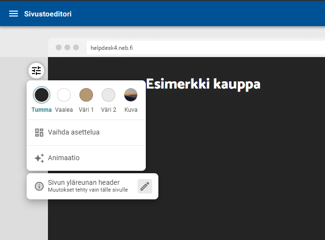Select the Kuva image background thumbnail
325x240 pixels.
coord(131,95)
